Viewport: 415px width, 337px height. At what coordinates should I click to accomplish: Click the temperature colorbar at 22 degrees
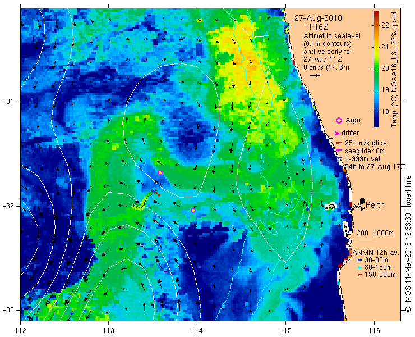[x=376, y=25]
